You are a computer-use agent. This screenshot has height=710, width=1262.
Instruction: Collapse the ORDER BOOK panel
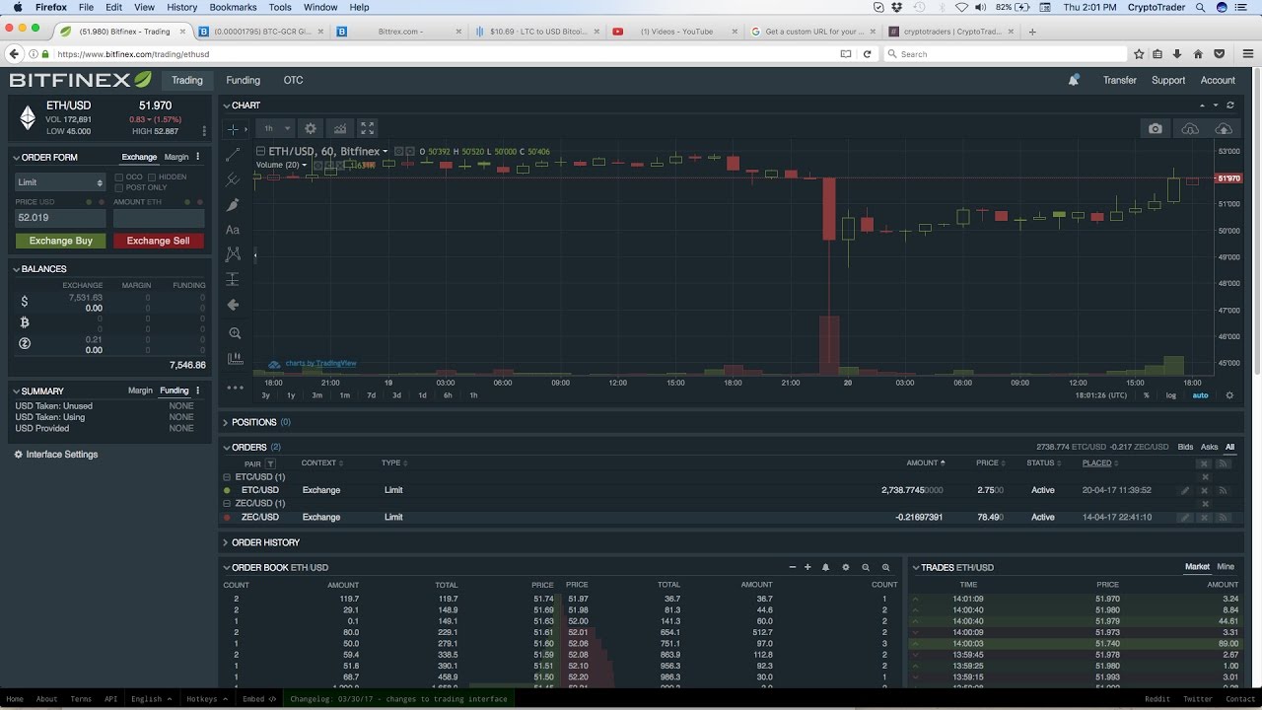click(x=226, y=568)
